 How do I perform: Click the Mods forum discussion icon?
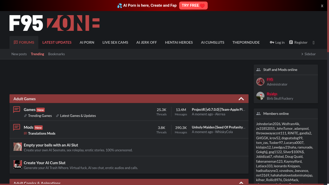(16, 127)
